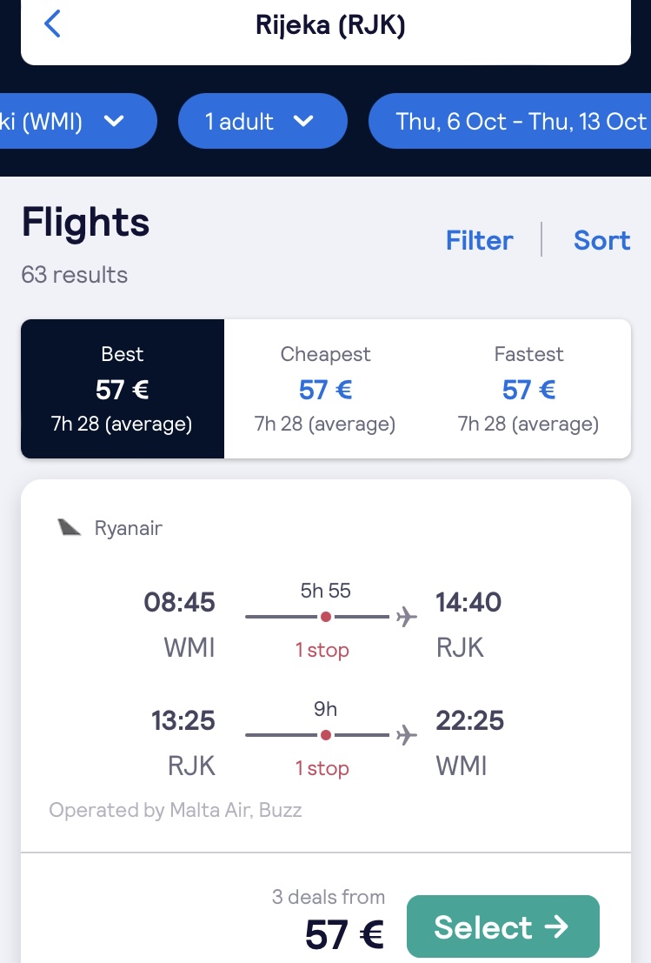This screenshot has height=963, width=651.
Task: Click the arrow inside the Select button
Action: coord(556,926)
